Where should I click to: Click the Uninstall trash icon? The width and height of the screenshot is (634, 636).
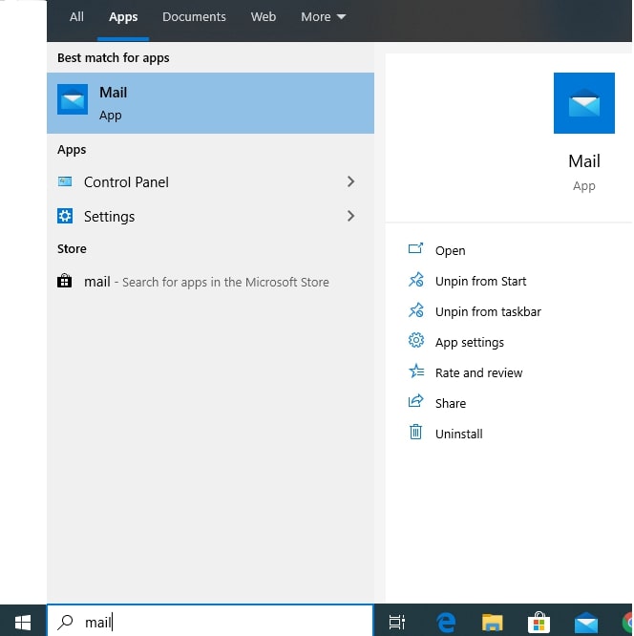tap(415, 434)
